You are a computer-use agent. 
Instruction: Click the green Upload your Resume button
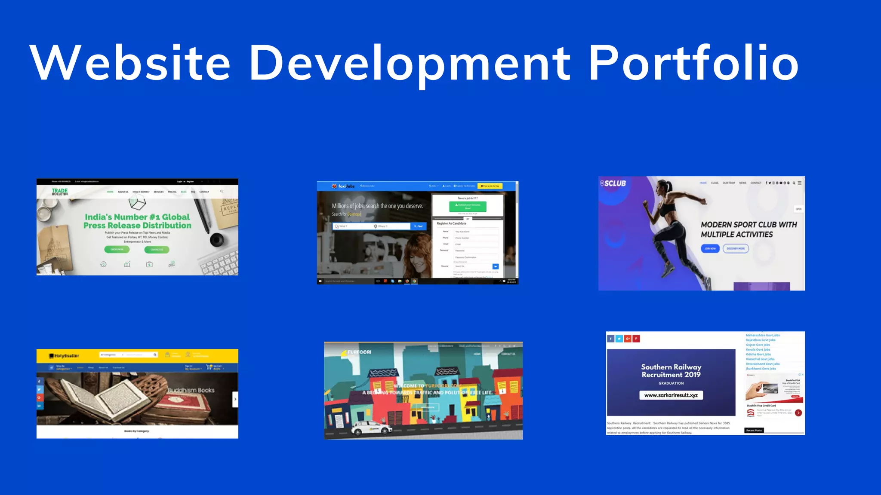[x=468, y=206]
